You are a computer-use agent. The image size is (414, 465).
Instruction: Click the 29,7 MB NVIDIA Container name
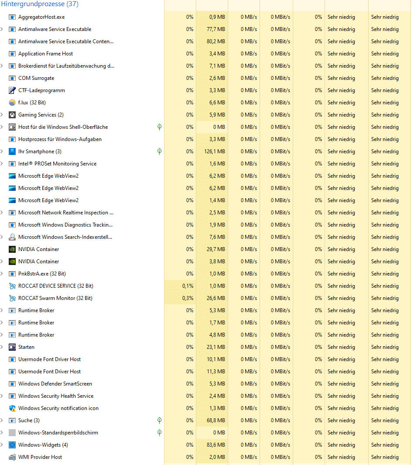(38, 249)
